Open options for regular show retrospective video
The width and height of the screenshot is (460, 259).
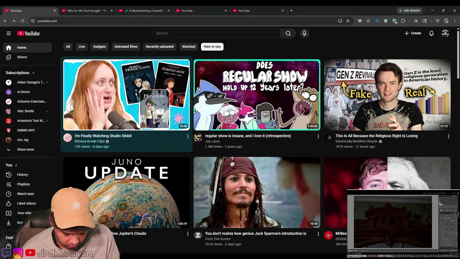318,136
